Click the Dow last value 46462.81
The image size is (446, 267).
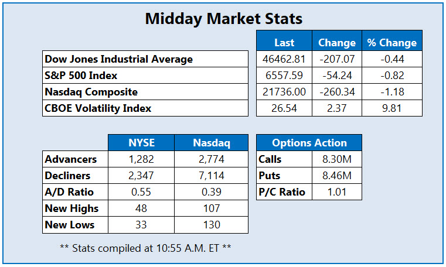point(284,59)
